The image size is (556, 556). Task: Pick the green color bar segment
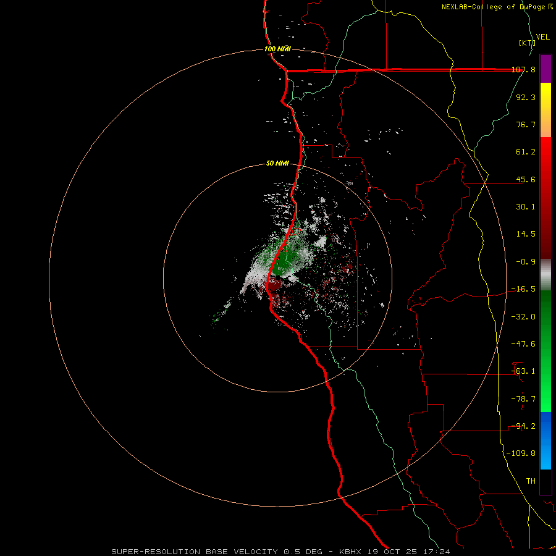[545, 351]
